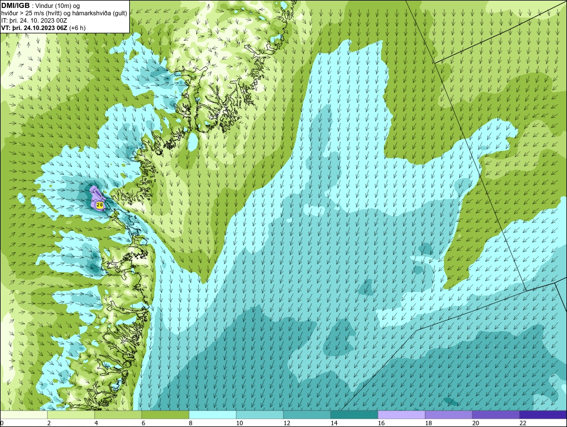567x427 pixels.
Task: Click the 16–18 m/s lavender legend swatch
Action: click(401, 415)
